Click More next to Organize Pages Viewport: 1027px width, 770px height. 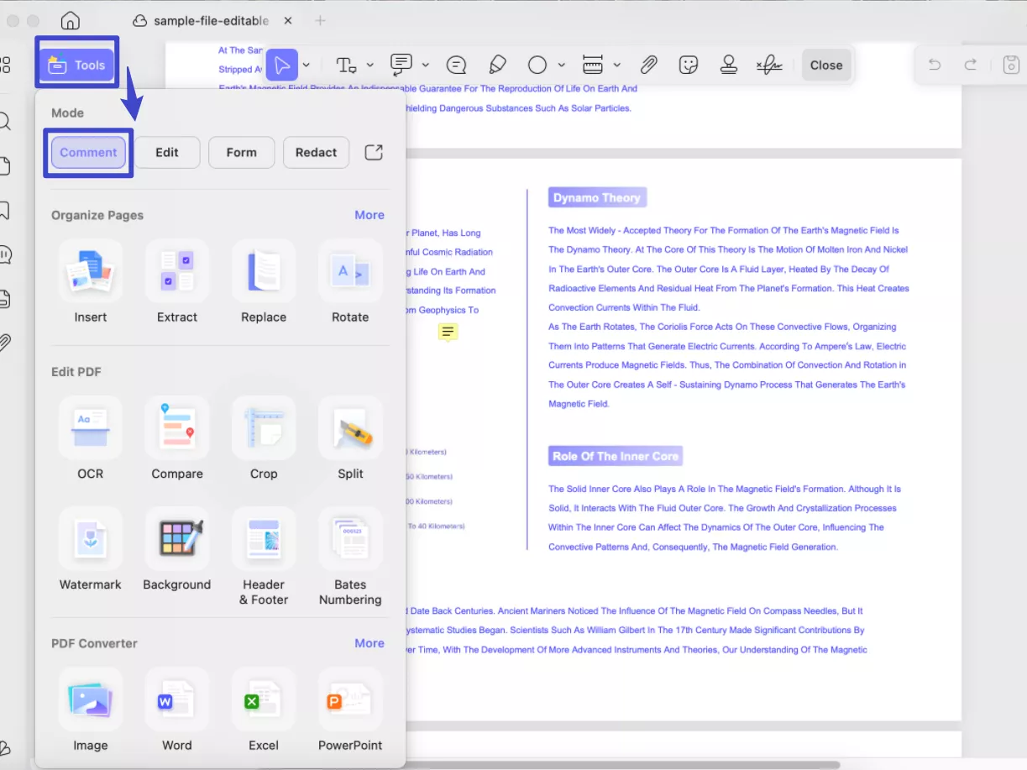pyautogui.click(x=369, y=215)
